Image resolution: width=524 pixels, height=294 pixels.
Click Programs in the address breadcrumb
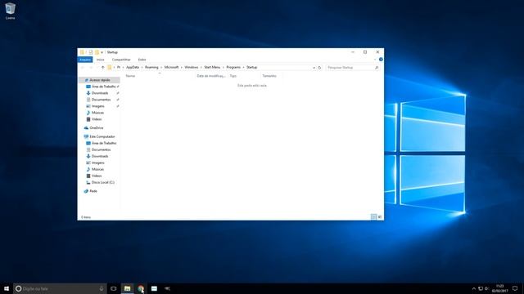pos(233,67)
